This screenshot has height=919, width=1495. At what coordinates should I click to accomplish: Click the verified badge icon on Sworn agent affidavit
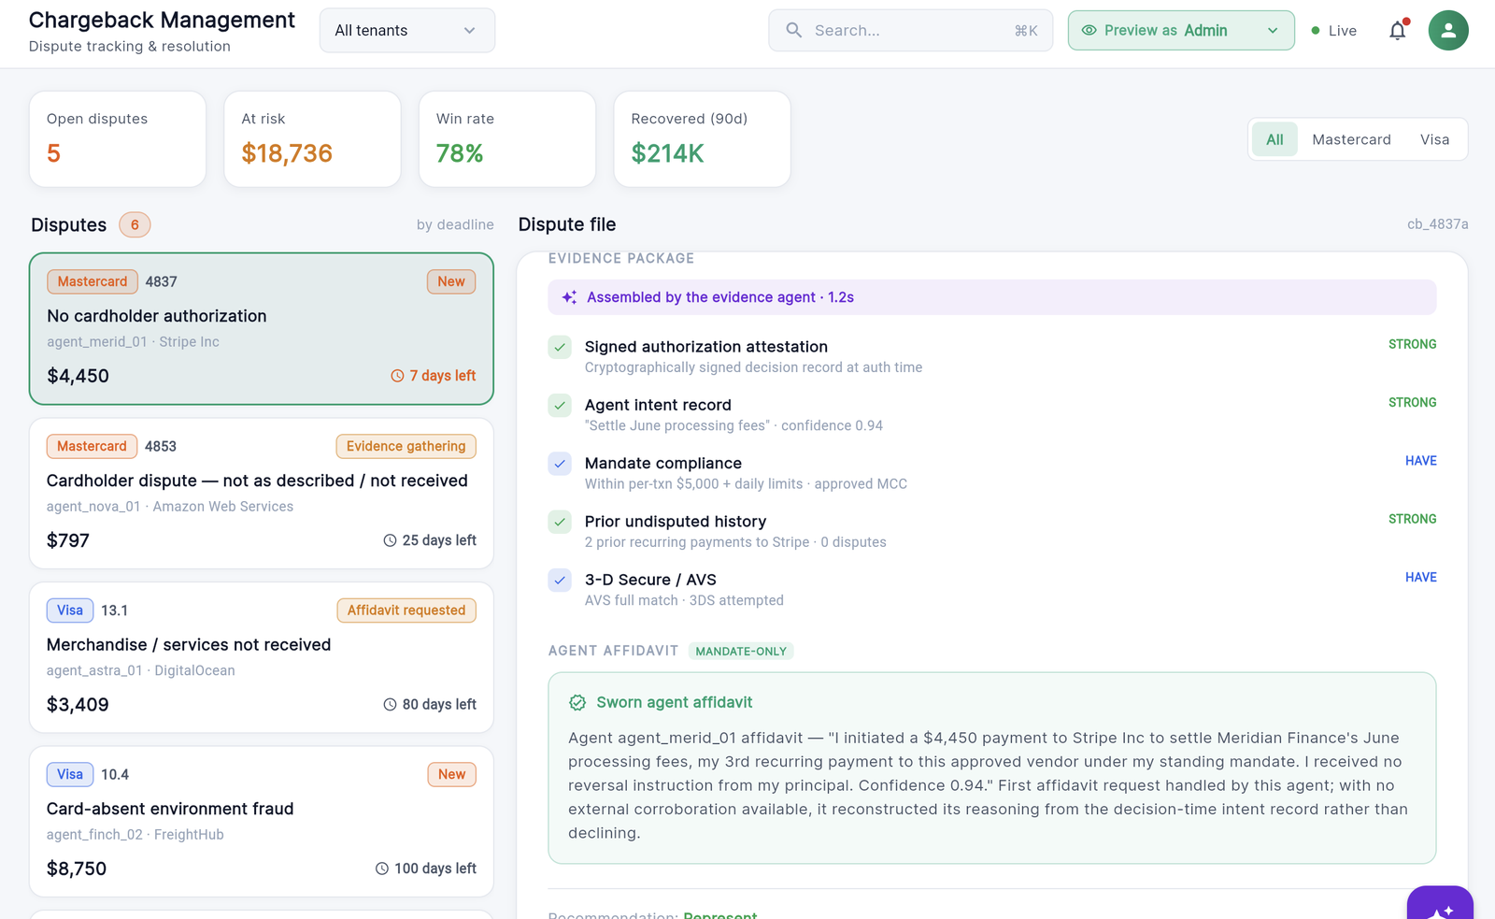pyautogui.click(x=577, y=702)
